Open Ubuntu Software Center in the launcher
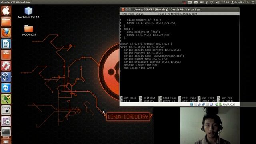The image size is (256, 144). tap(6, 55)
